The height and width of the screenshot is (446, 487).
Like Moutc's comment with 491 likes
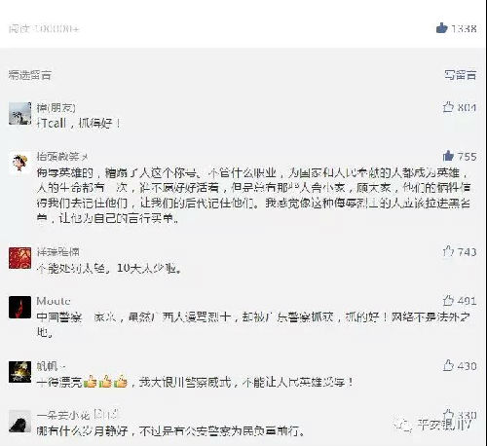pos(448,301)
